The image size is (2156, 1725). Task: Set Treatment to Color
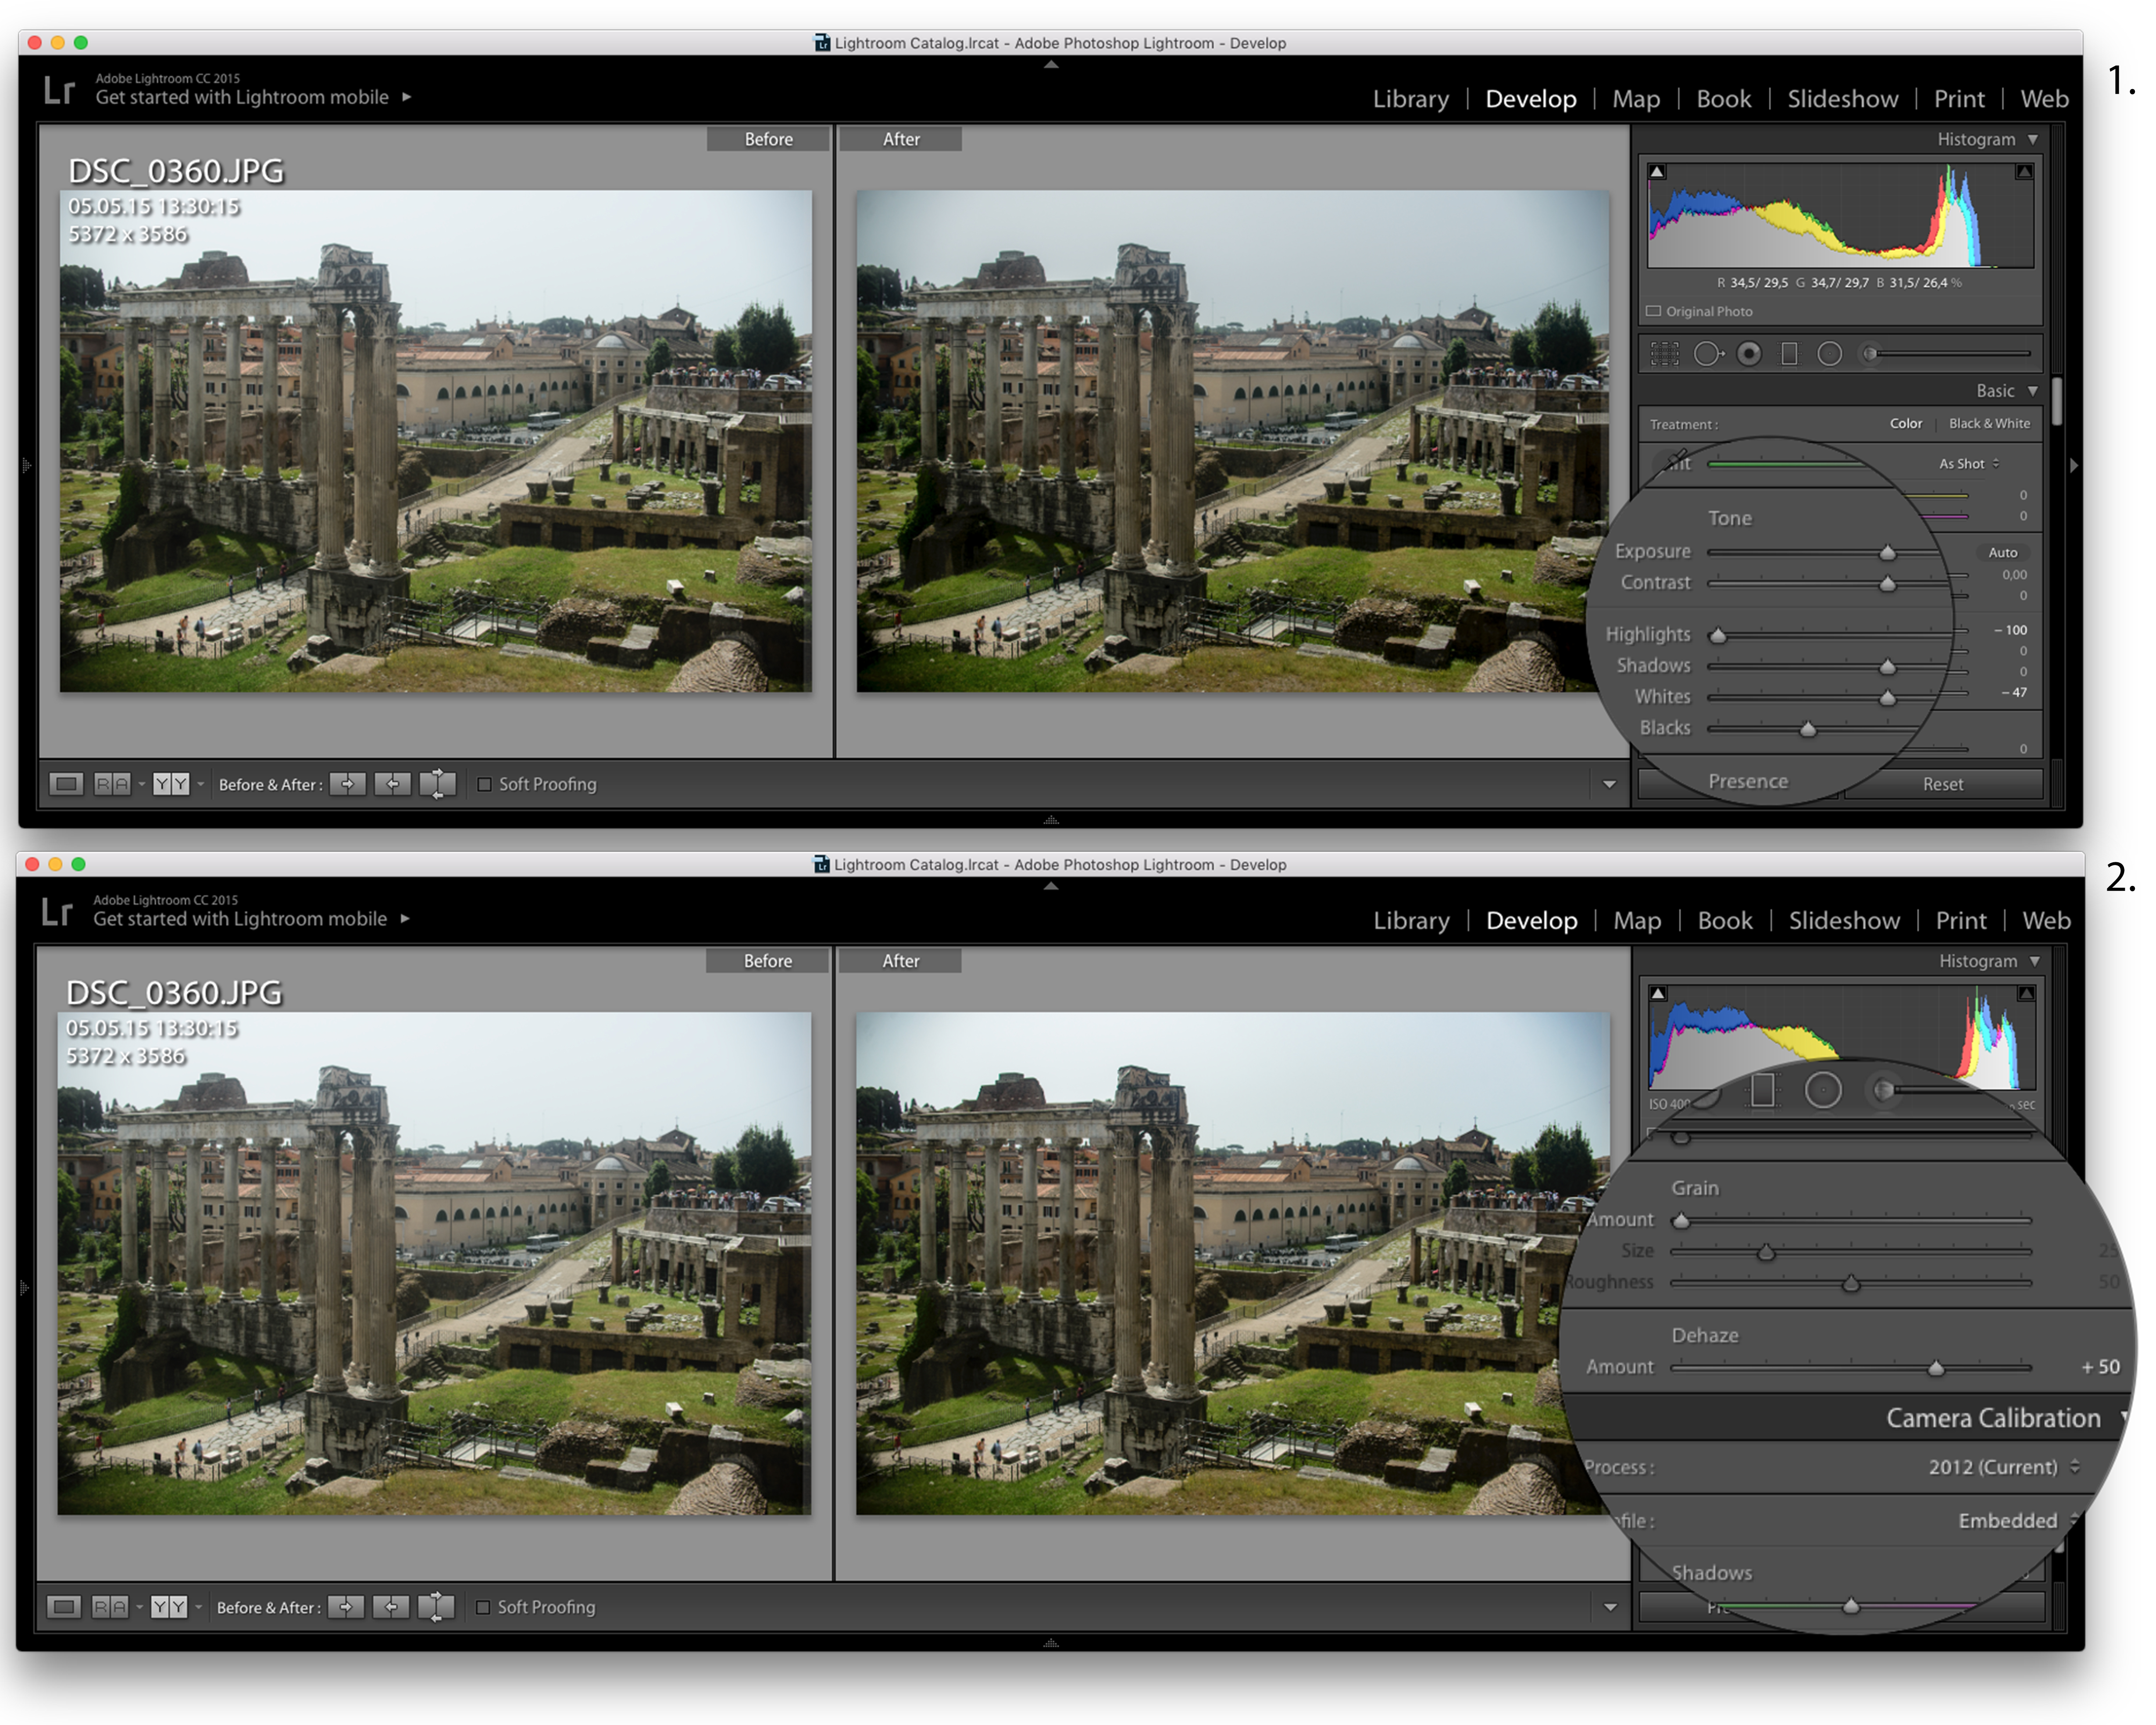coord(1906,424)
